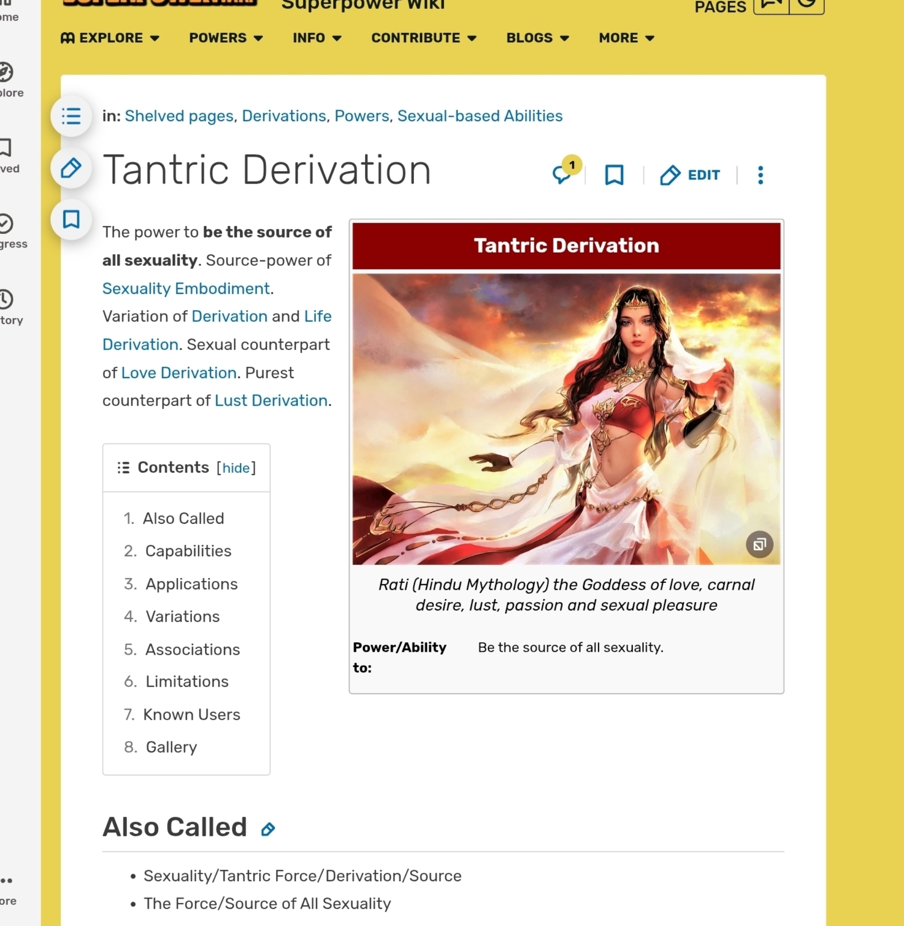
Task: Click the 'Sexuality/Tantric Force/Derivation/Source' bullet
Action: pyautogui.click(x=302, y=876)
